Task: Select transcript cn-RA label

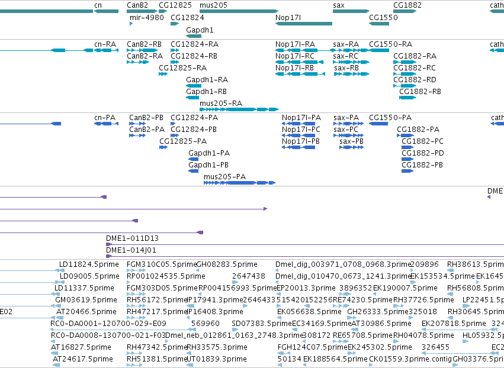Action: pyautogui.click(x=105, y=44)
